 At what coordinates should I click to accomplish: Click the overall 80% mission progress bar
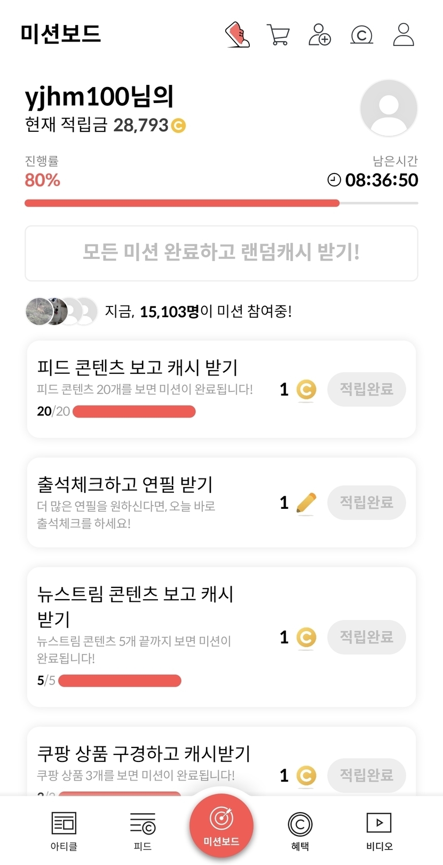pos(221,203)
